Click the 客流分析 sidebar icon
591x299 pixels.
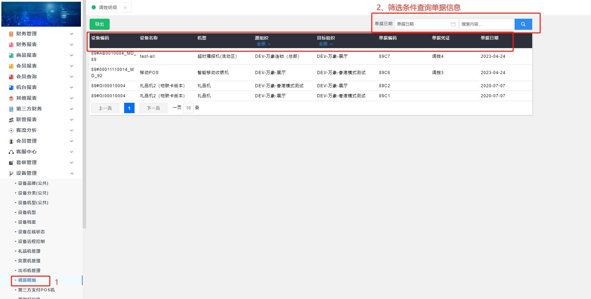pyautogui.click(x=11, y=130)
